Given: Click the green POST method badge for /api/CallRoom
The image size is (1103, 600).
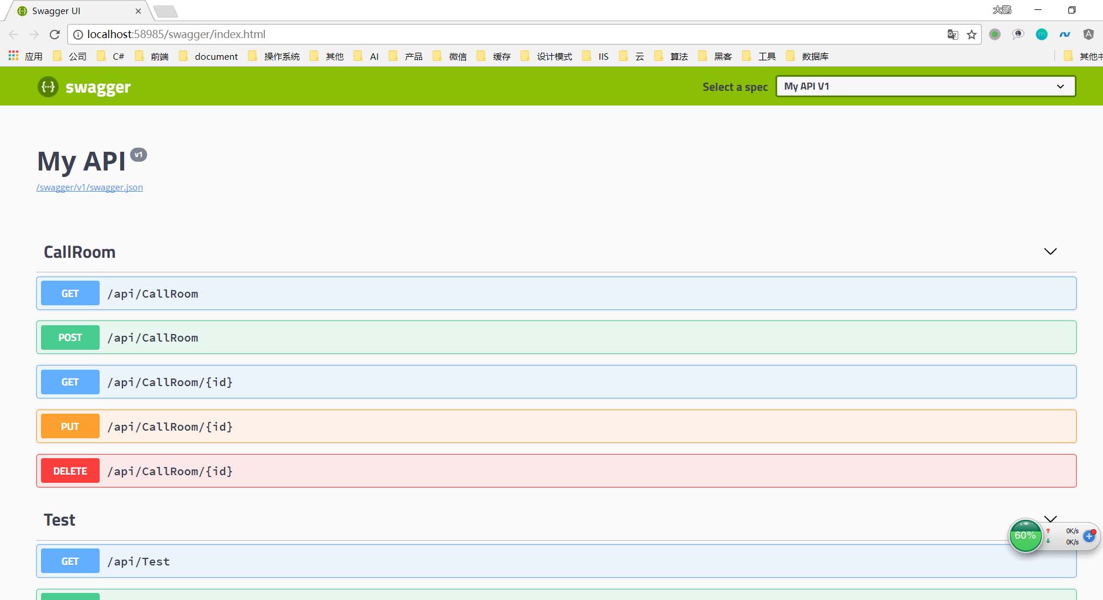Looking at the screenshot, I should pos(70,337).
